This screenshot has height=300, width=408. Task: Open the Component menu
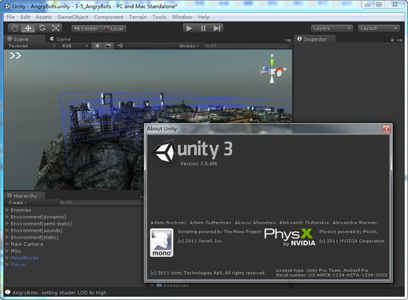[x=108, y=17]
